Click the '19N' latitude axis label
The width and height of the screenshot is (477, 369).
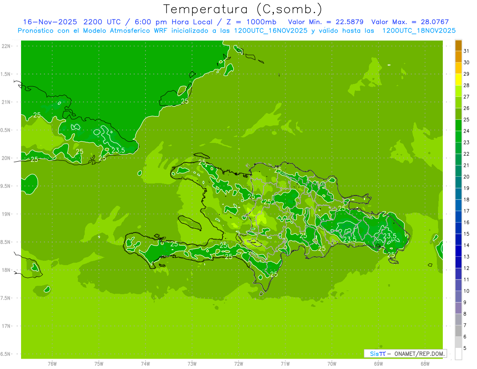(x=6, y=214)
